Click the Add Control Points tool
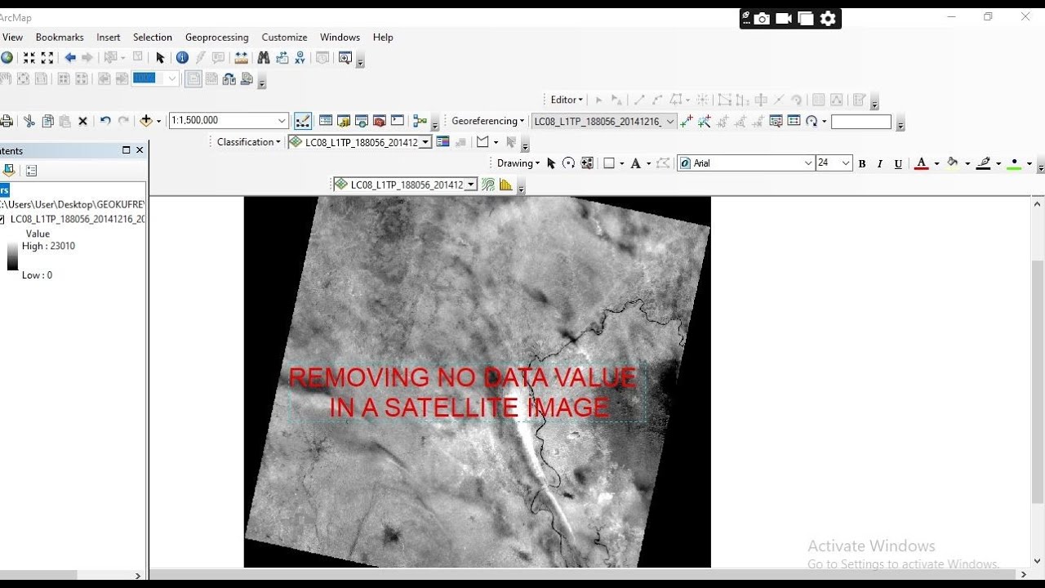1045x588 pixels. [687, 121]
